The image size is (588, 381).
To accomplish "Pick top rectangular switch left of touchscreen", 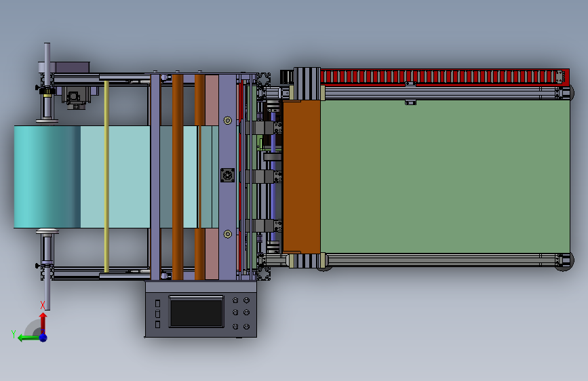I will 157,303.
